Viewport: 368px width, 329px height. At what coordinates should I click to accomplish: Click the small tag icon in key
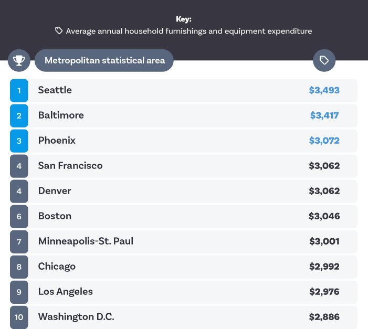59,31
